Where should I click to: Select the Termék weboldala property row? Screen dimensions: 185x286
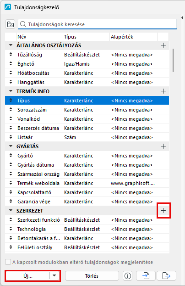[87, 183]
